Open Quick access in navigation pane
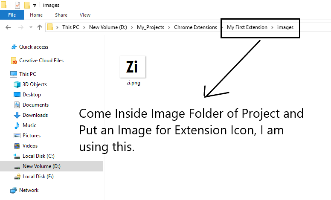331x200 pixels. pyautogui.click(x=34, y=47)
